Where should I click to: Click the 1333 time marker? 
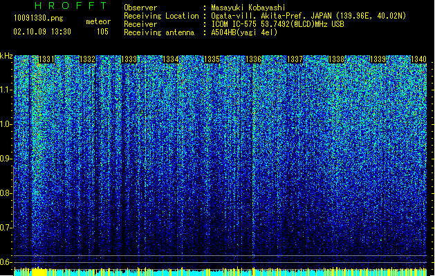coord(129,59)
